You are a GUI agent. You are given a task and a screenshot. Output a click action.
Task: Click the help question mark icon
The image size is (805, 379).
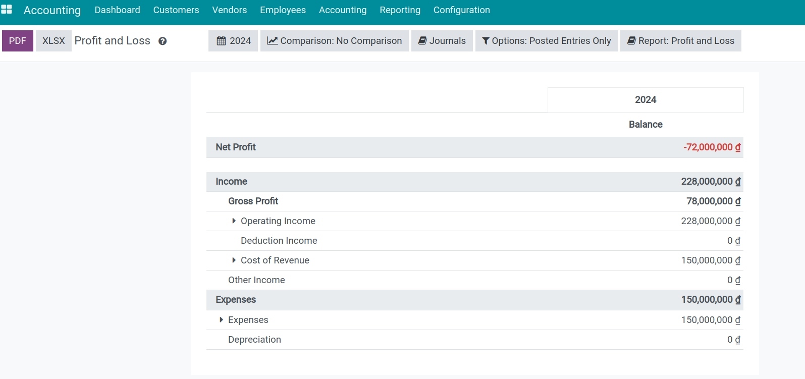[x=163, y=41]
